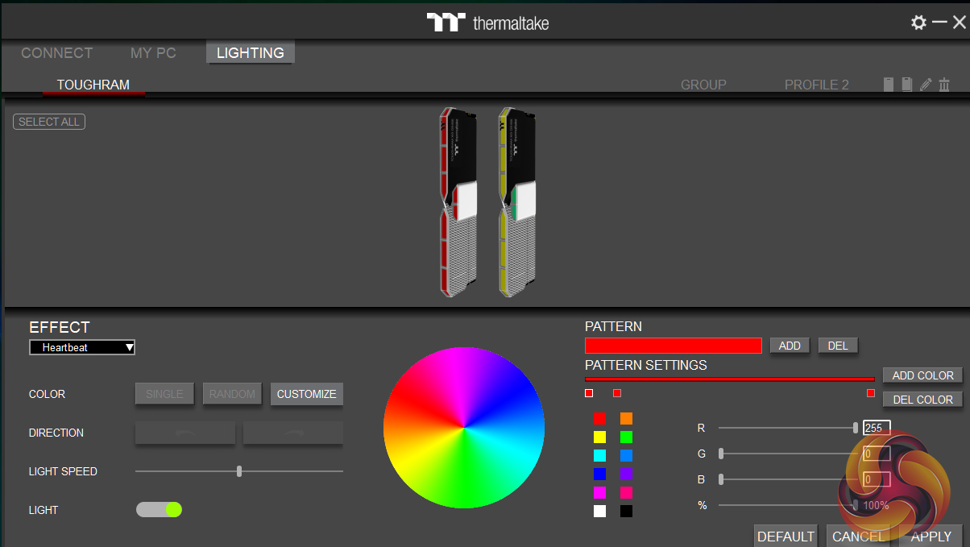This screenshot has width=970, height=547.
Task: Select the green preset swatch
Action: (626, 437)
